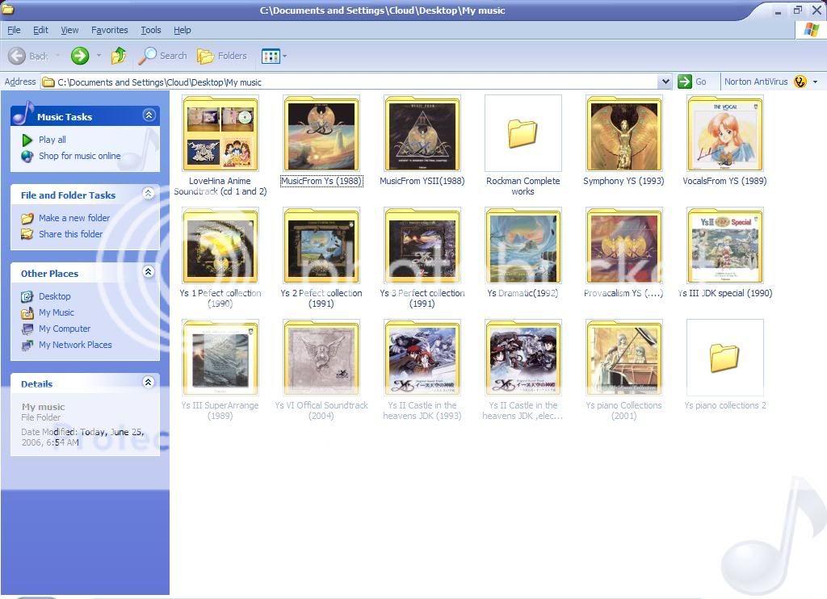Toggle the Folders pane button
This screenshot has height=599, width=827.
click(x=222, y=56)
